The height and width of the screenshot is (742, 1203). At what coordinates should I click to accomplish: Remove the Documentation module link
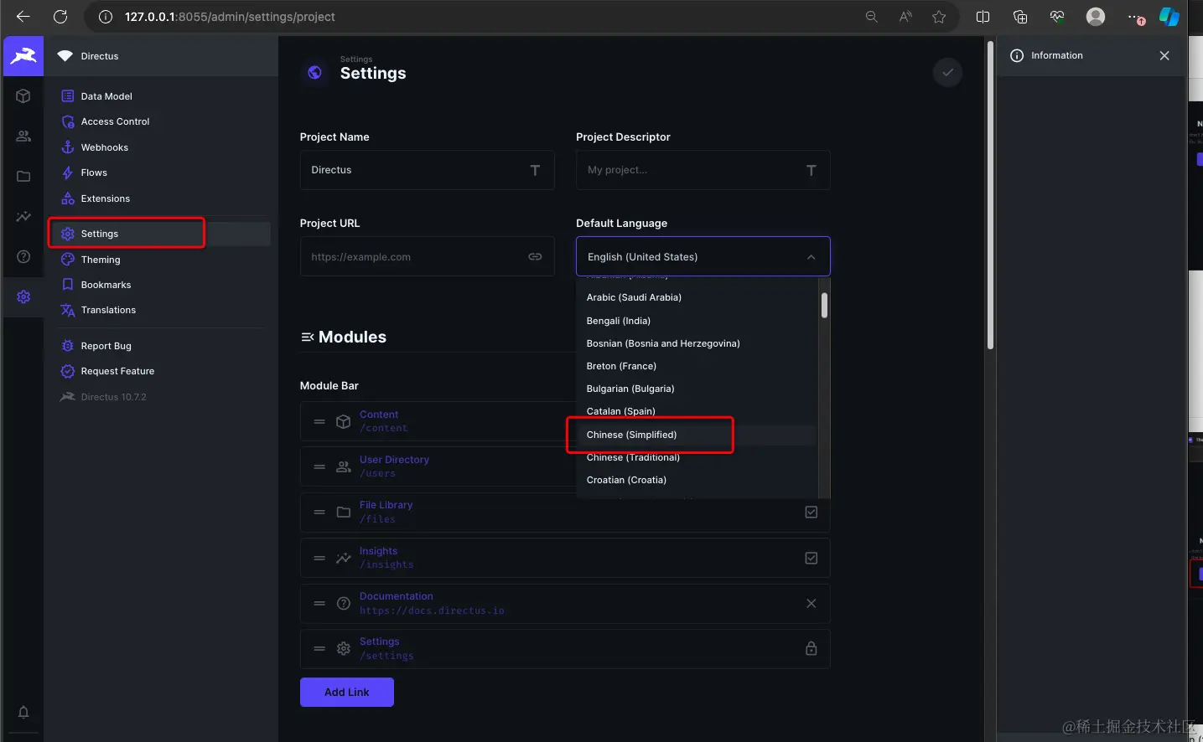(812, 603)
